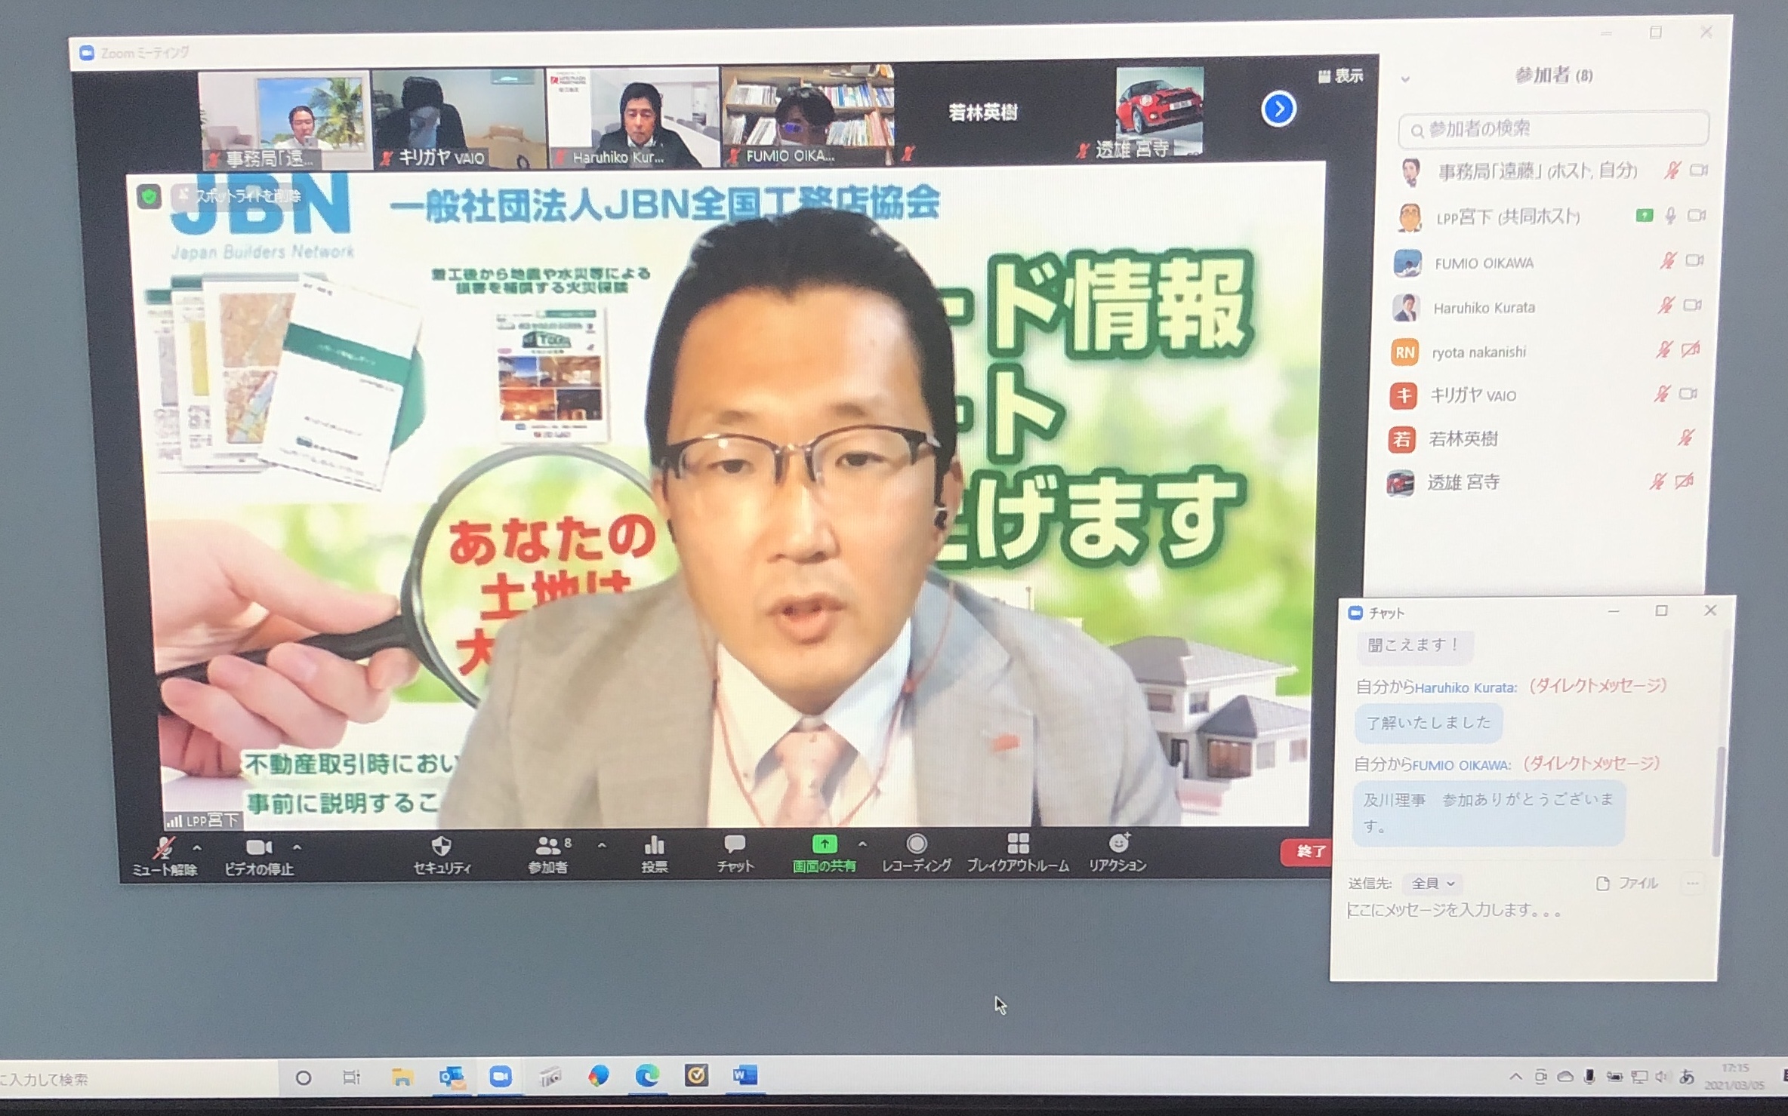The image size is (1788, 1116).
Task: Expand system tray hidden icons chevron
Action: coord(1515,1078)
